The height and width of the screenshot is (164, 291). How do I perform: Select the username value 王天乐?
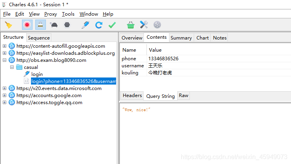(x=155, y=66)
